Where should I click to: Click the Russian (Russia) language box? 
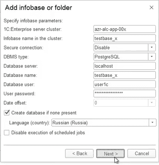point(100,123)
